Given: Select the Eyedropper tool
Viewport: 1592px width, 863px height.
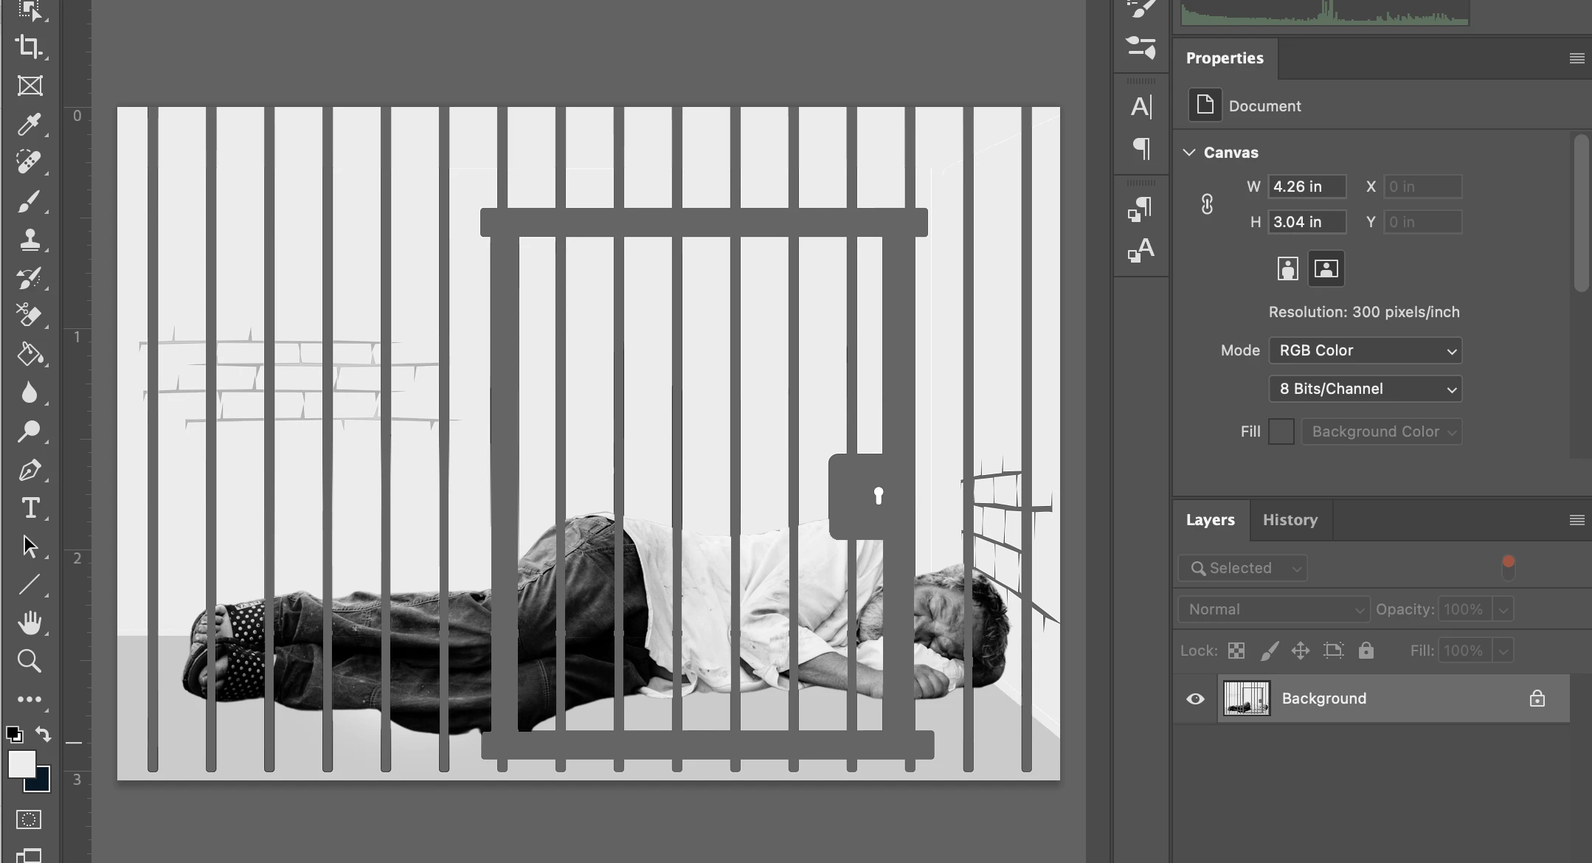Looking at the screenshot, I should [30, 125].
